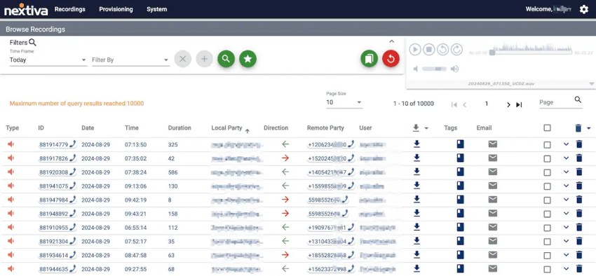
Task: Stop playback in the audio player
Action: point(428,49)
